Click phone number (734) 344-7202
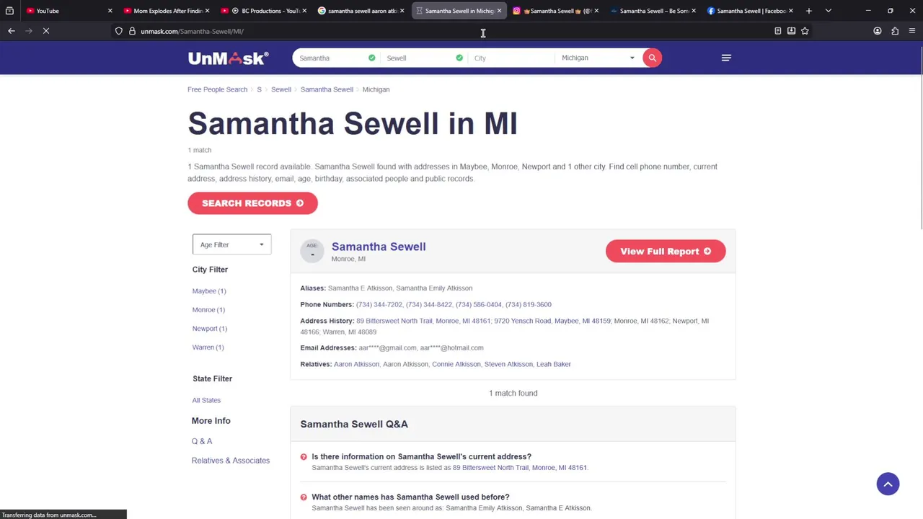The image size is (923, 519). pyautogui.click(x=379, y=304)
